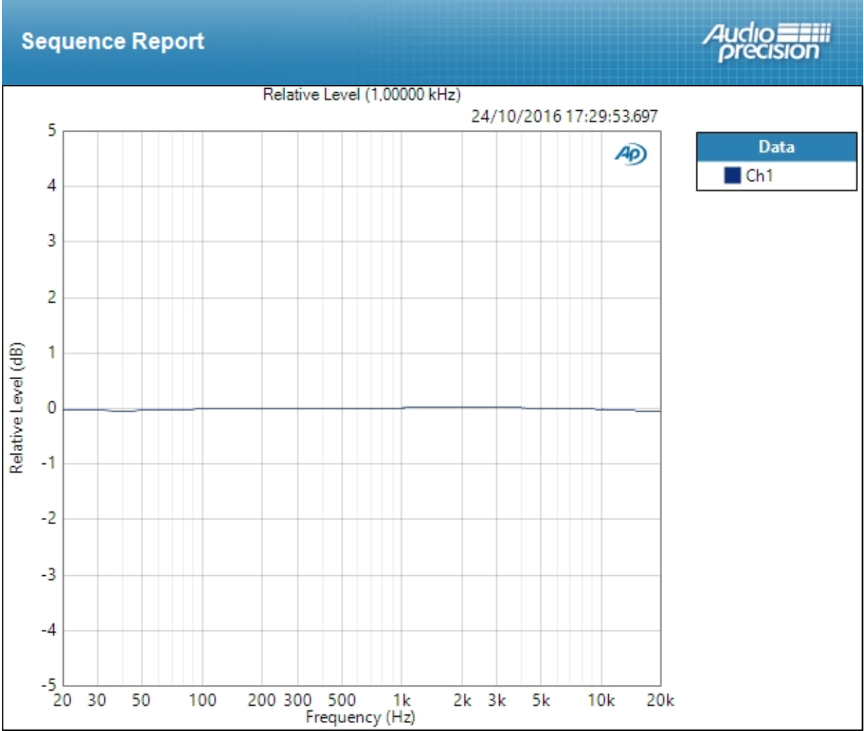Click the 100 tick label on frequency axis
Viewport: 864px width, 731px height.
202,700
